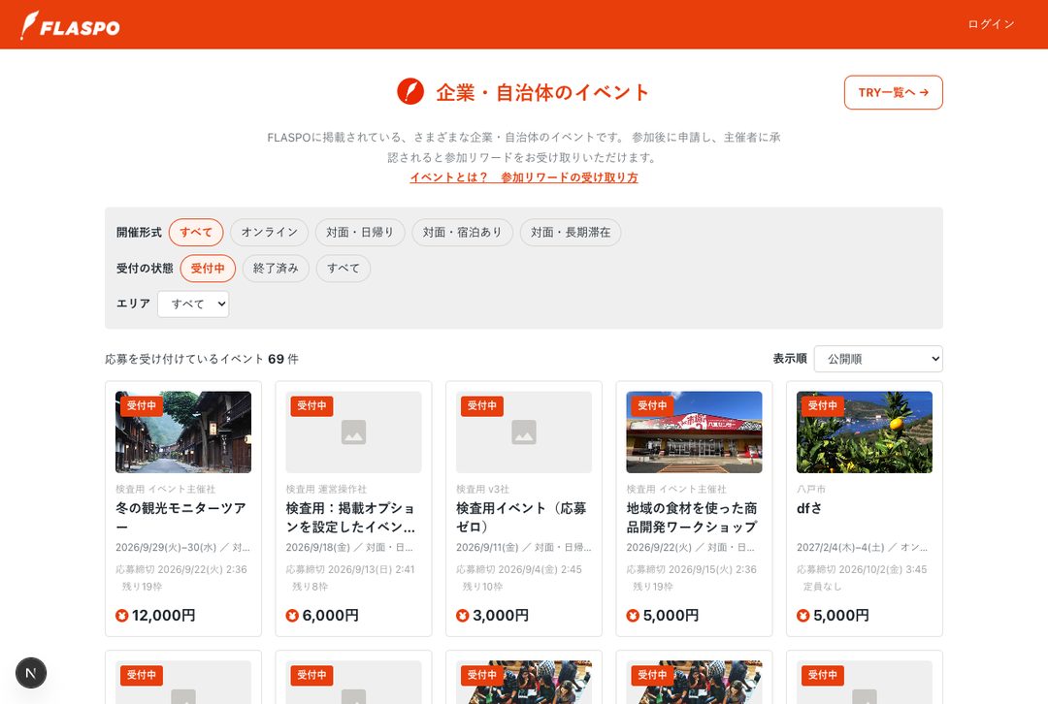Click the 八戸市 organizer label
Viewport: 1048px width, 704px height.
coord(810,489)
